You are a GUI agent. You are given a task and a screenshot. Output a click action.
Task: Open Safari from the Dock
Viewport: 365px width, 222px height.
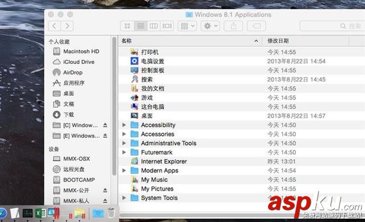(2, 213)
